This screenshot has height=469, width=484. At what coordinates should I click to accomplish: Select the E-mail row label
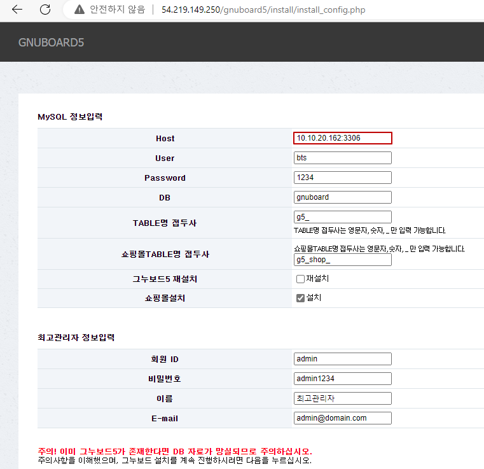pyautogui.click(x=165, y=418)
